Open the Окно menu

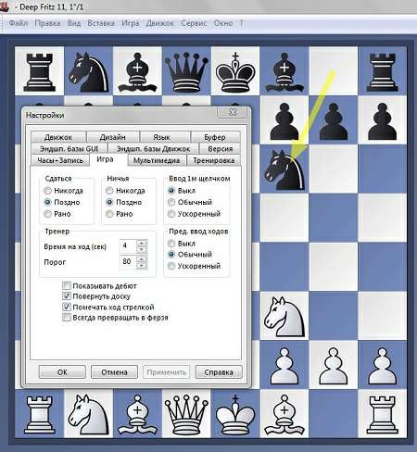[223, 23]
